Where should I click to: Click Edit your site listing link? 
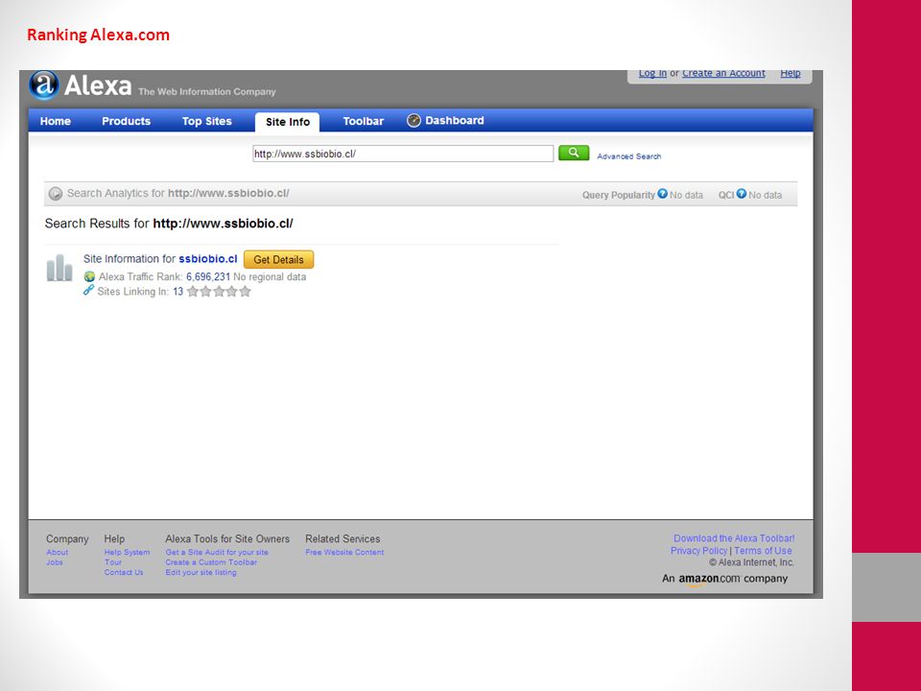pyautogui.click(x=201, y=572)
